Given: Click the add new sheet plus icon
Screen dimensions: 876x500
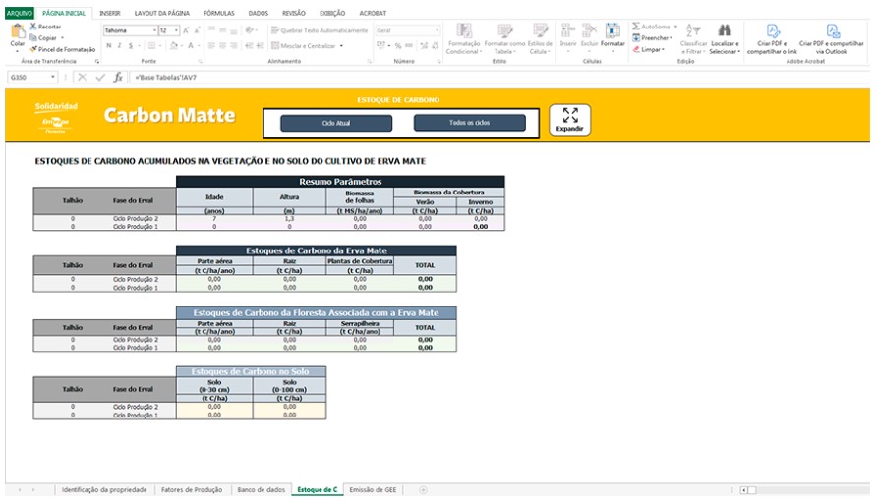Looking at the screenshot, I should tap(423, 490).
